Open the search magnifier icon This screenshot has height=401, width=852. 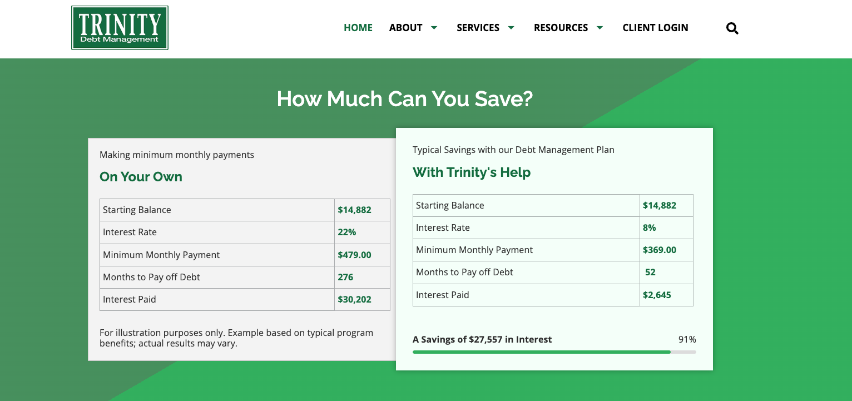(732, 28)
